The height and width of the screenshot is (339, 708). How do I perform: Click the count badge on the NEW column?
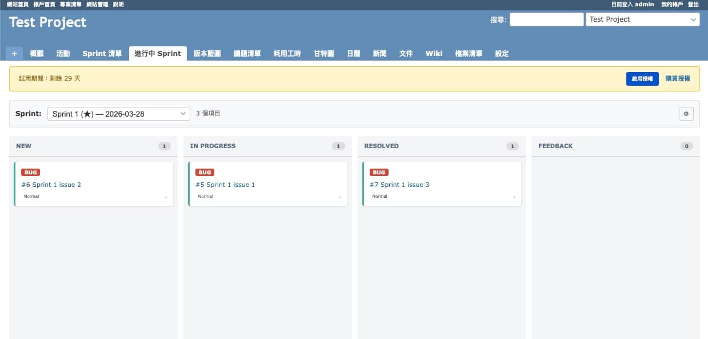[x=164, y=146]
